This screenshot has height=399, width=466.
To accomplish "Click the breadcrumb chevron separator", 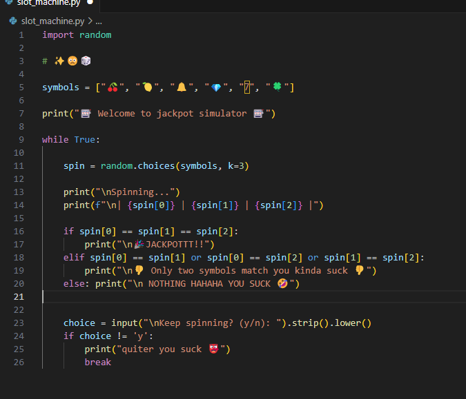I will [90, 21].
